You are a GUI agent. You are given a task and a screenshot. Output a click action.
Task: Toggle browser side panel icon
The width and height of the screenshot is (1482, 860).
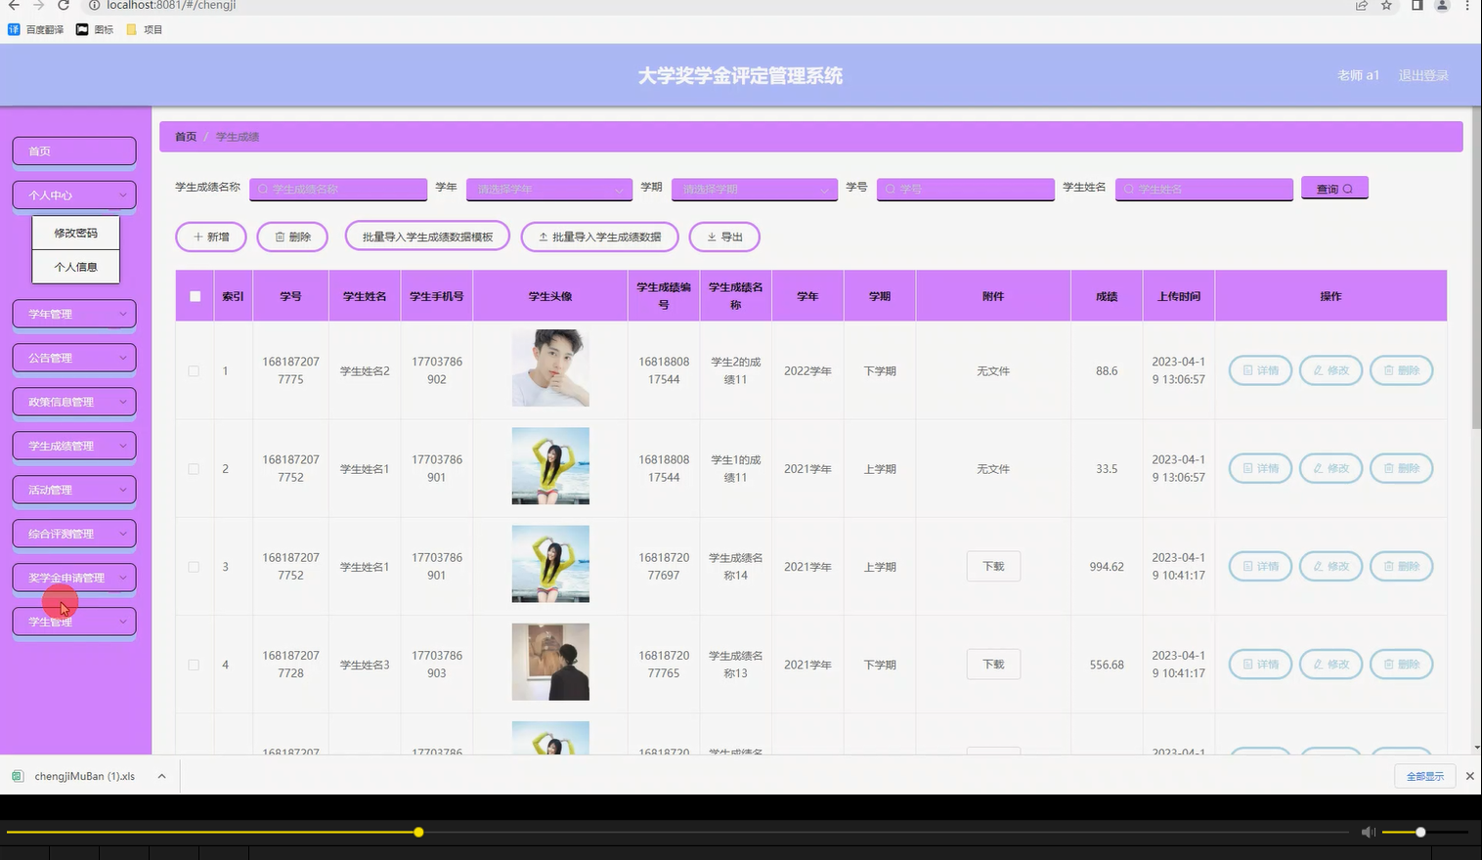(1417, 6)
